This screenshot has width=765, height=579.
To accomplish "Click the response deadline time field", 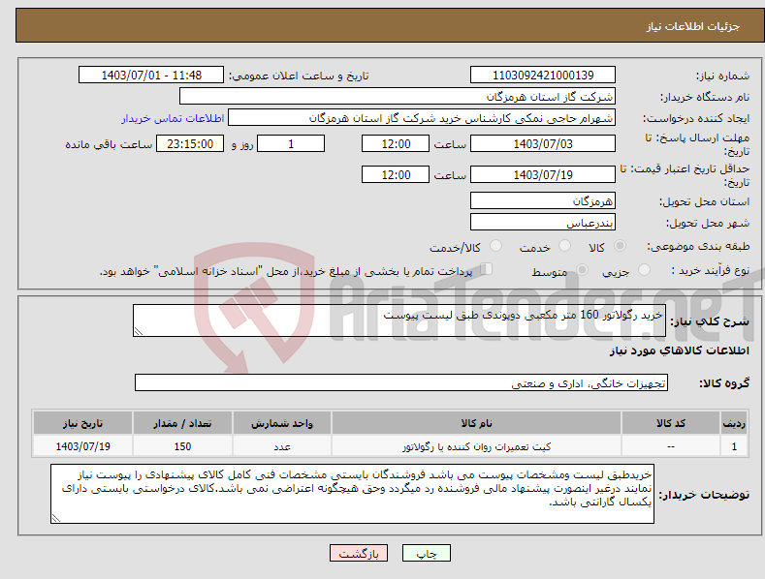I will pyautogui.click(x=396, y=143).
